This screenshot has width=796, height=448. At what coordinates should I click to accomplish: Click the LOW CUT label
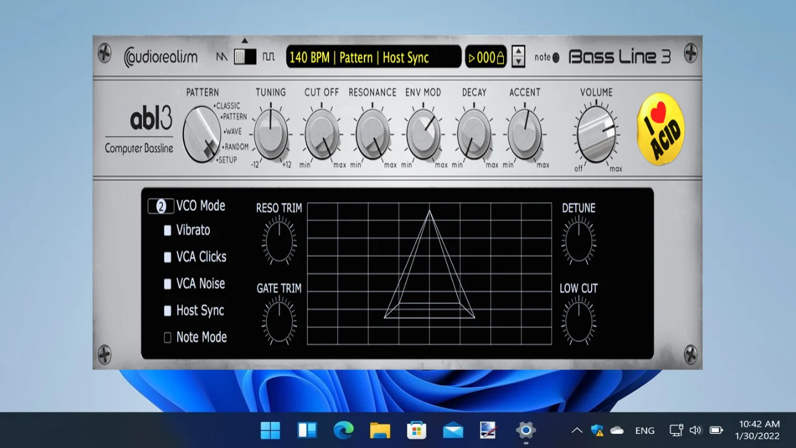pyautogui.click(x=578, y=288)
